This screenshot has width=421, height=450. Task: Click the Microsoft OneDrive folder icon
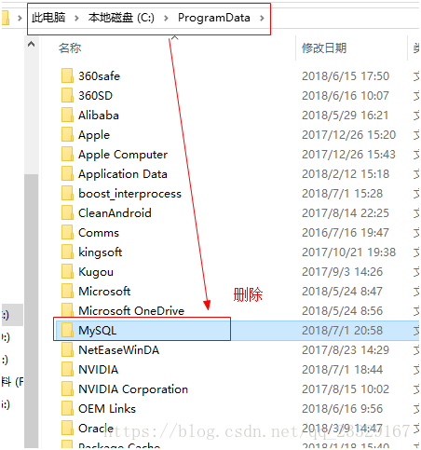coord(67,310)
